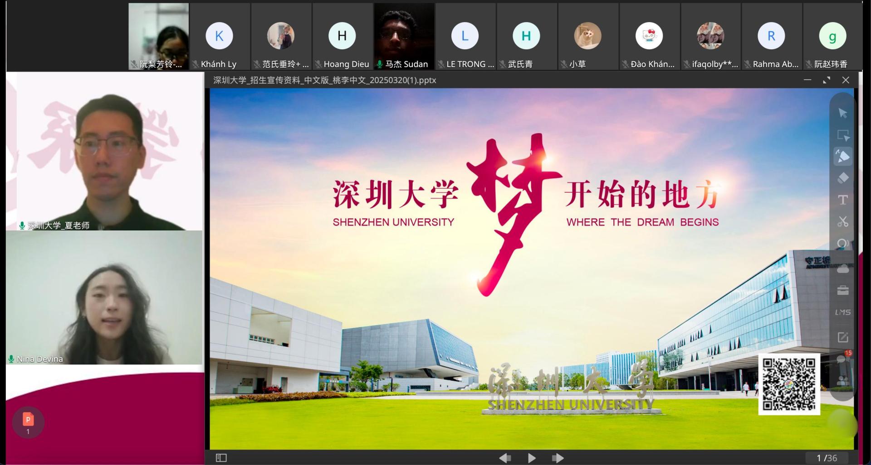Viewport: 871px width, 465px height.
Task: Click WHERE THE DREAM BEGINS text
Action: (x=642, y=222)
